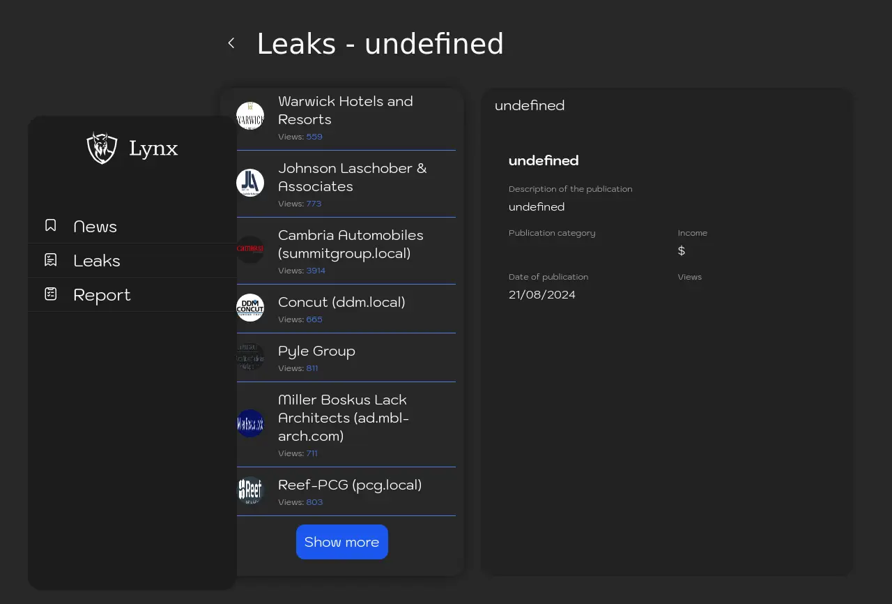Open the News menu item
The image size is (892, 604).
[95, 227]
